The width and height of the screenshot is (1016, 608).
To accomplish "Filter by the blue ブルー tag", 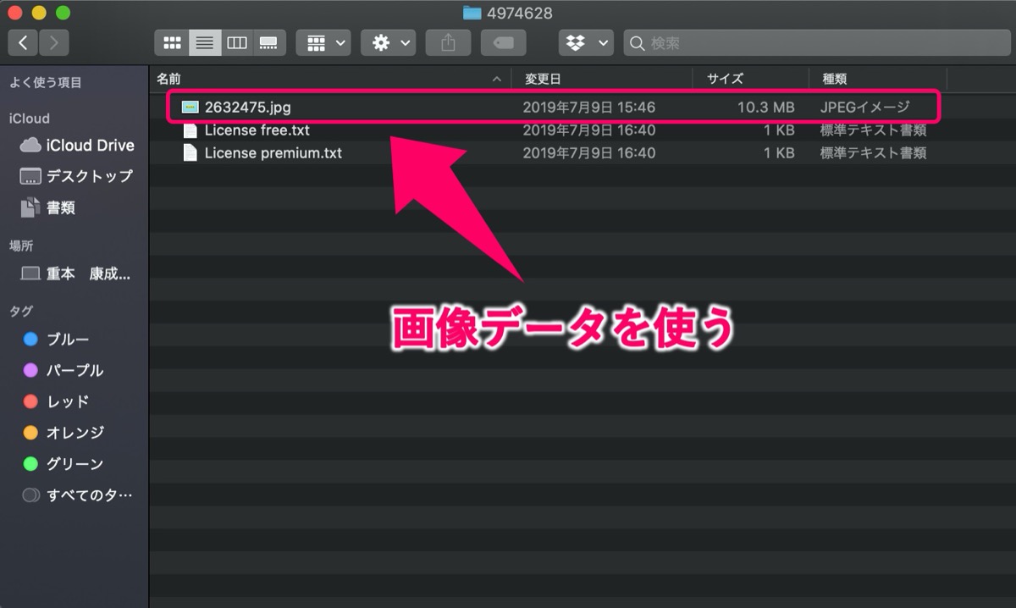I will [56, 340].
